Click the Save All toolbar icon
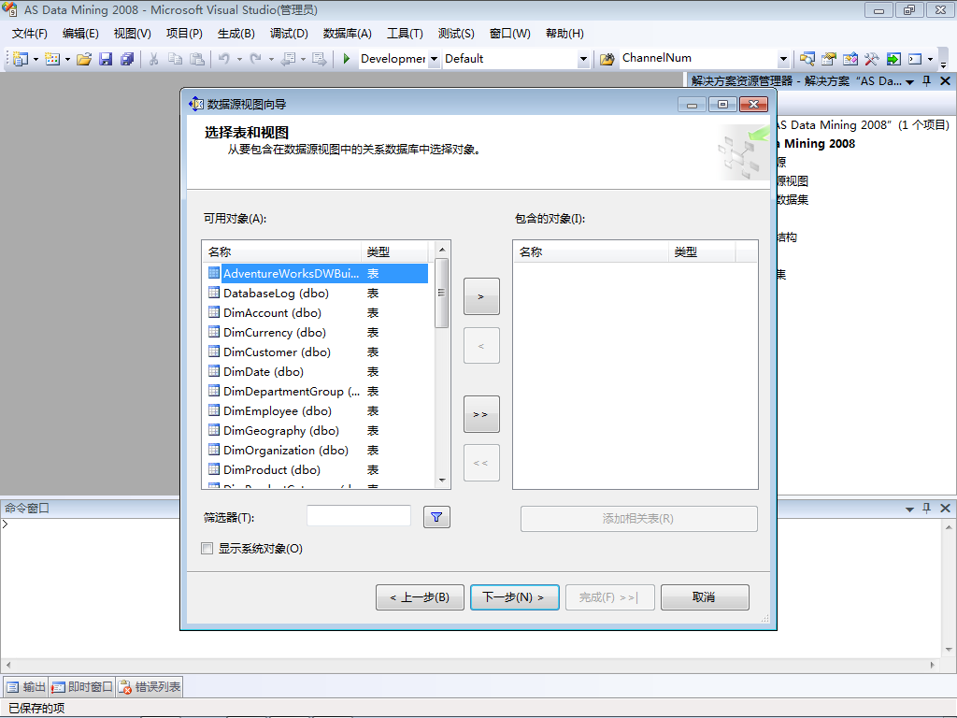Viewport: 957px width, 718px height. (x=127, y=59)
